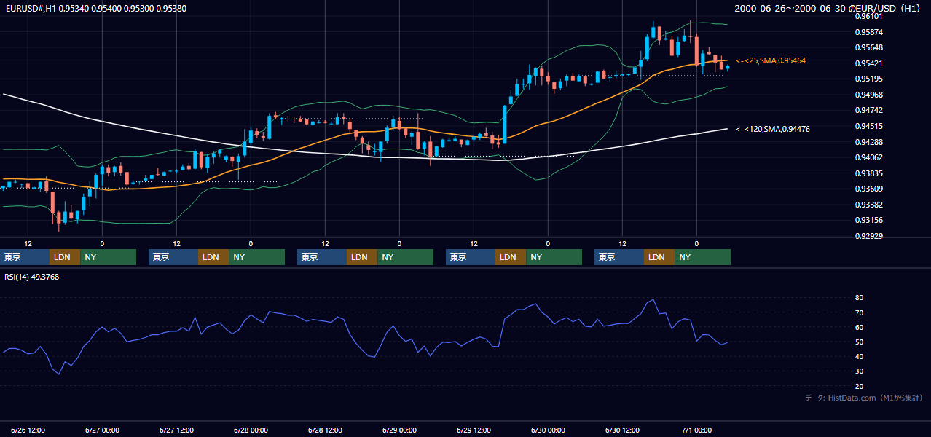The height and width of the screenshot is (437, 931).
Task: Click price axis value 0.95421
Action: click(x=871, y=63)
